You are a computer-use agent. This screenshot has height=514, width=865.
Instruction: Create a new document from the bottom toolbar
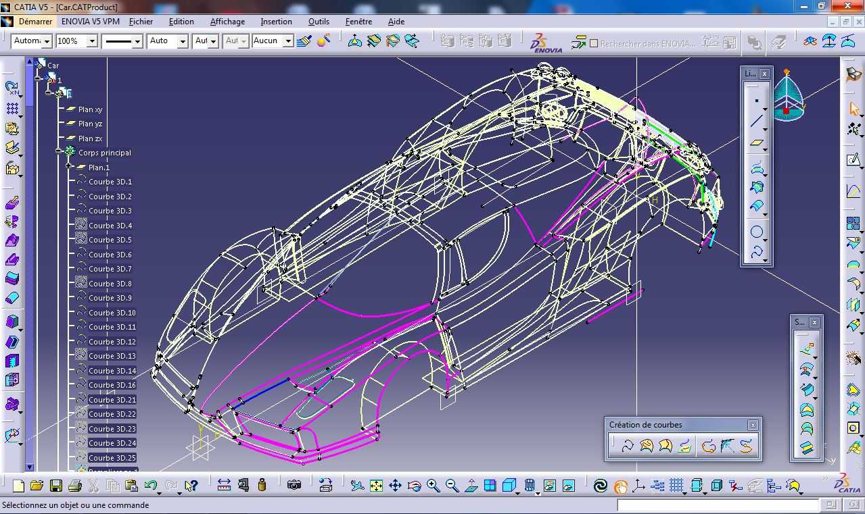[18, 486]
